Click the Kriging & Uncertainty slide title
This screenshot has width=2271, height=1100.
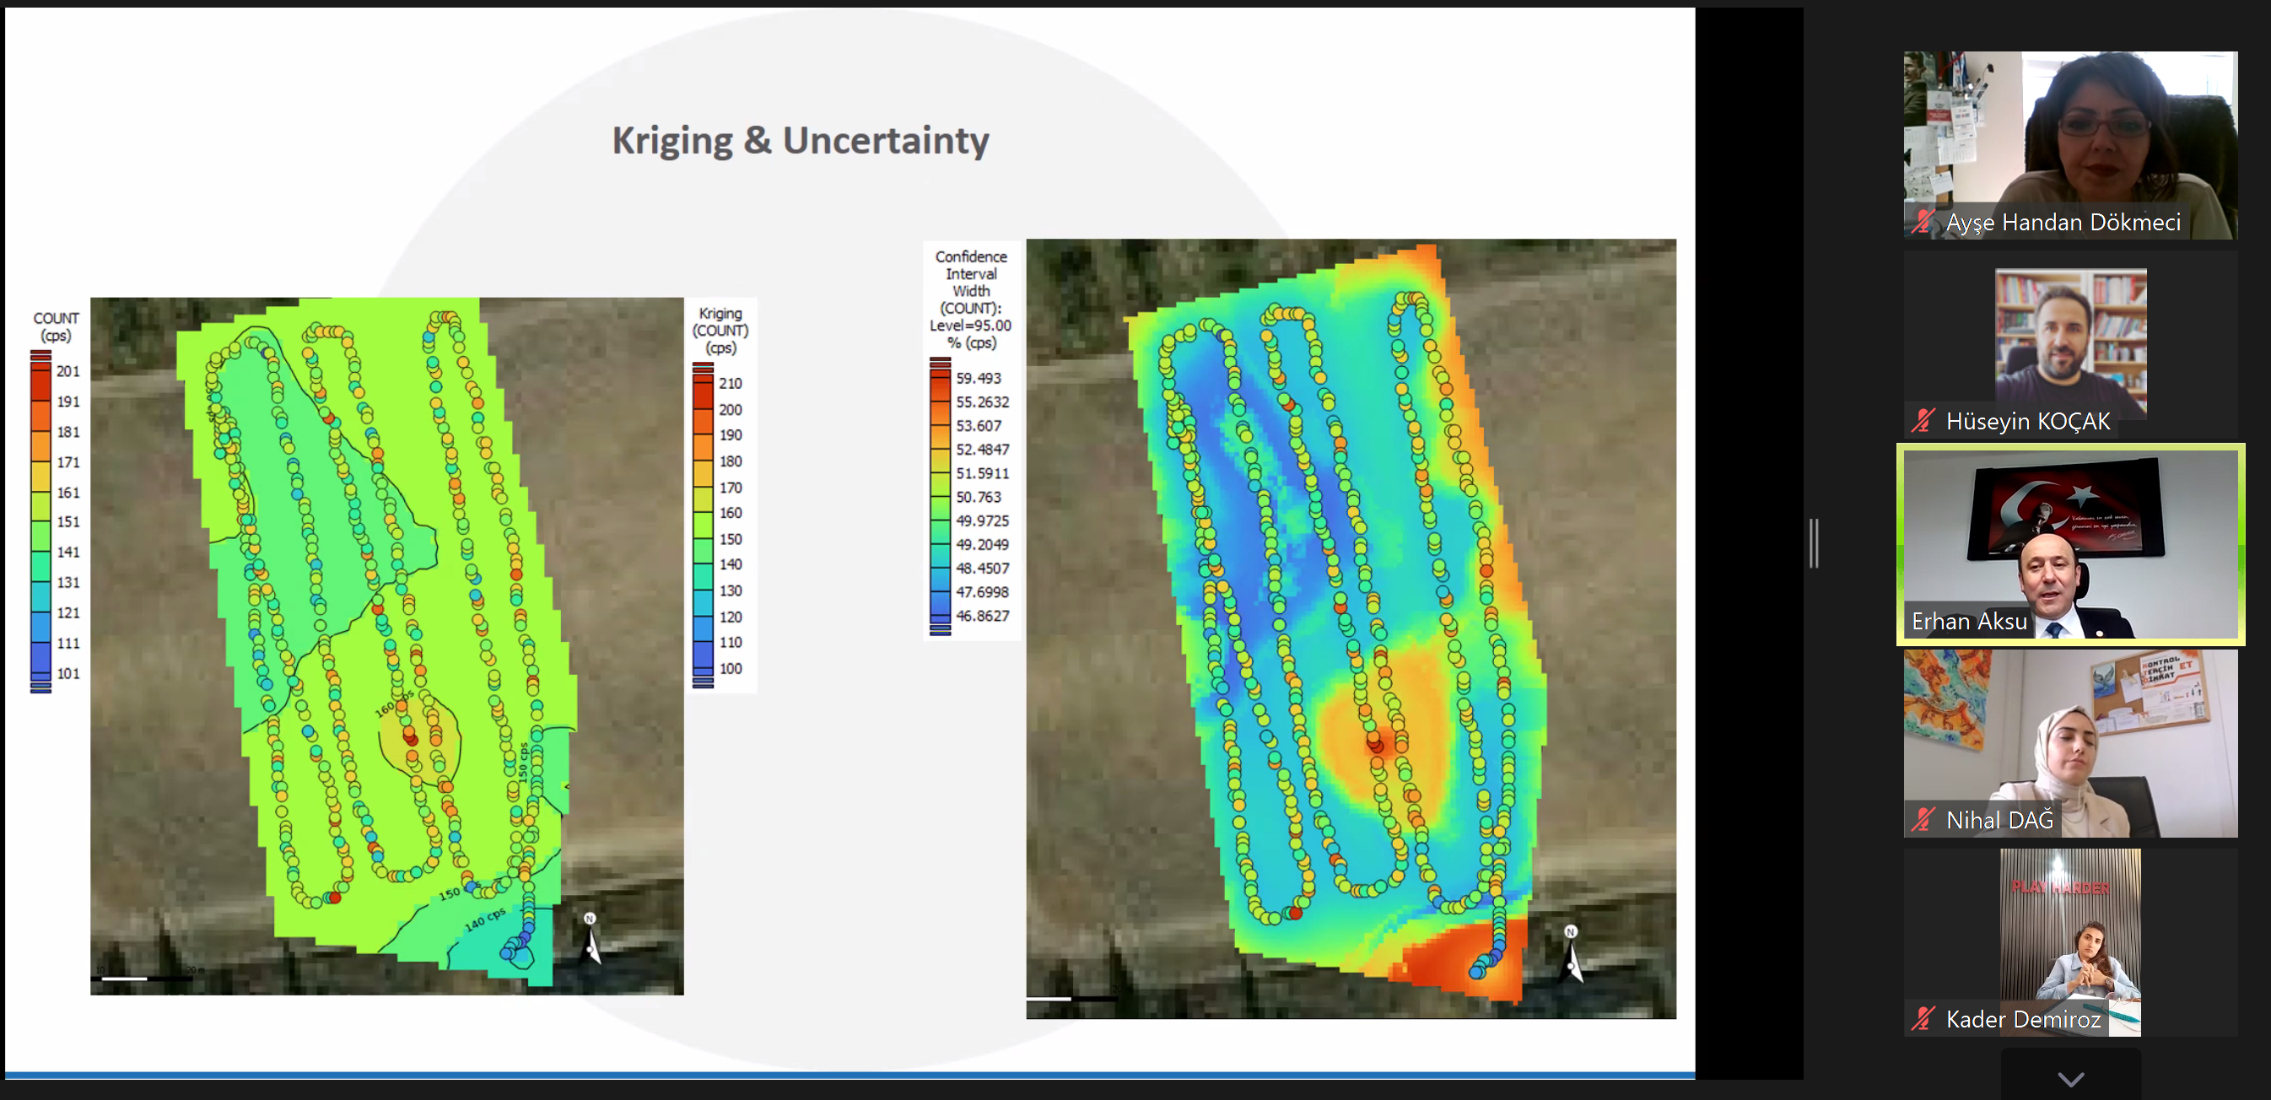(x=801, y=141)
